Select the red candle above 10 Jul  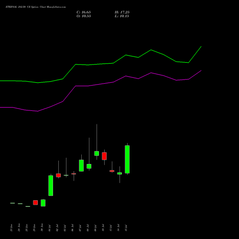pos(104,156)
